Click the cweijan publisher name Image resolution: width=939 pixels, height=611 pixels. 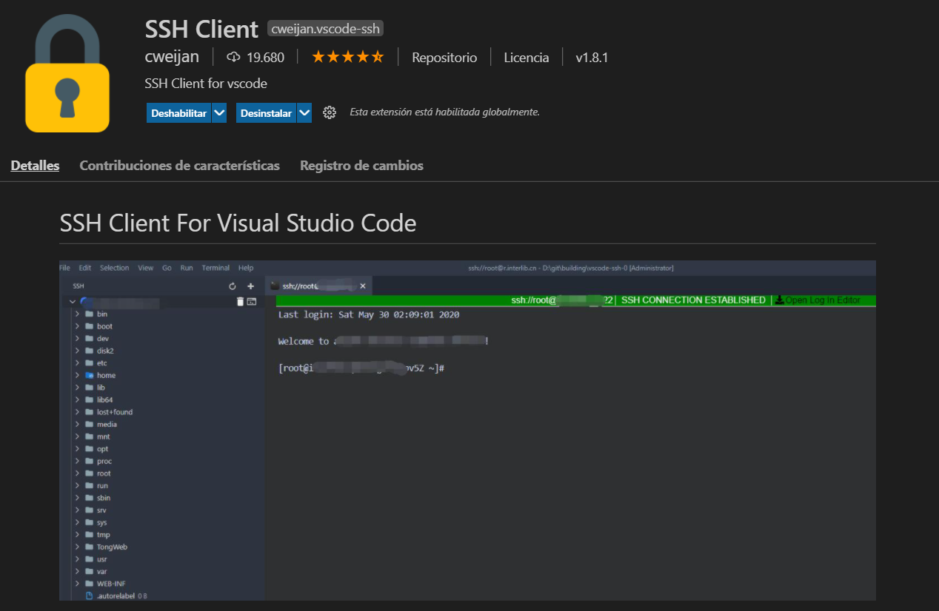[x=172, y=57]
